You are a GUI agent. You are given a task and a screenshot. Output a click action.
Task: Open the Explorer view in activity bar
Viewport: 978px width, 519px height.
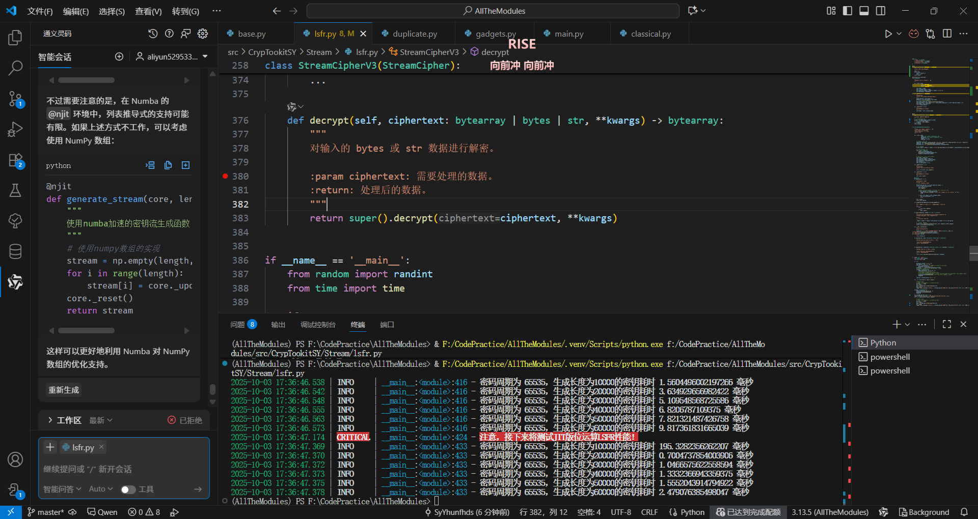(x=15, y=37)
